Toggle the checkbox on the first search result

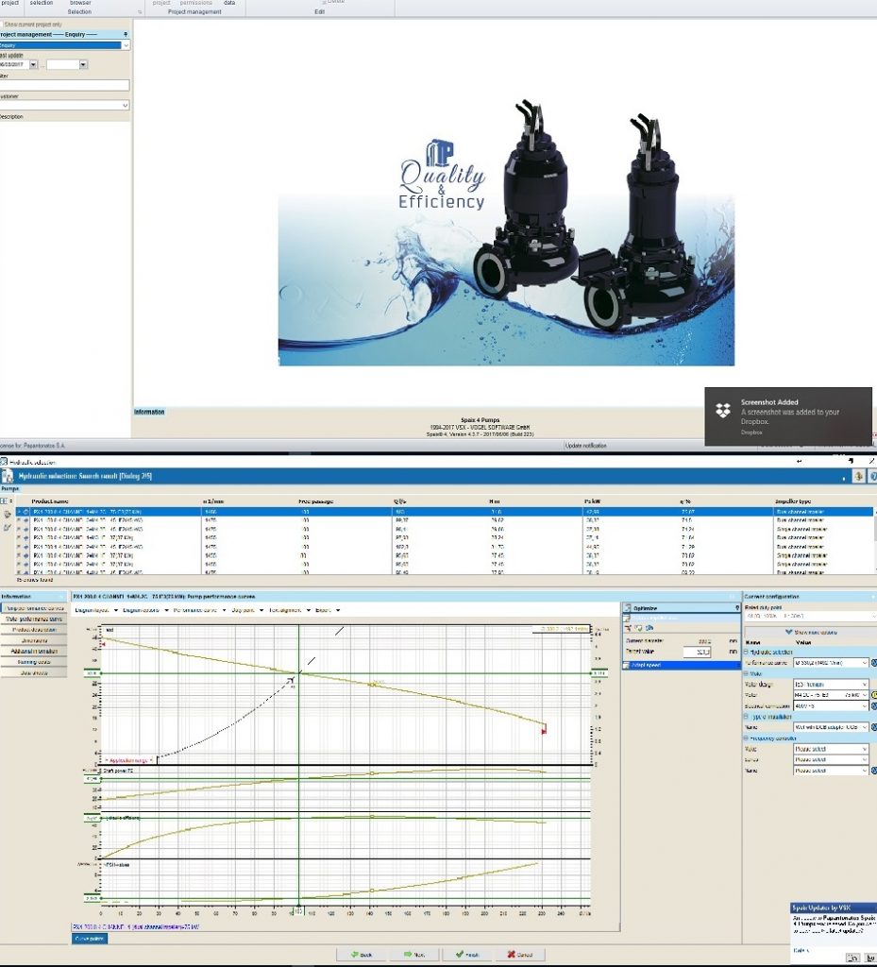(x=19, y=511)
